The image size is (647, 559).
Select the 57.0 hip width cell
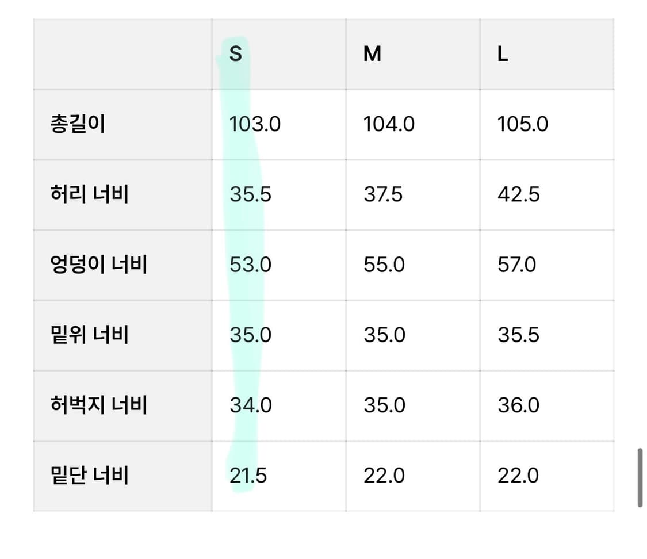tap(516, 265)
